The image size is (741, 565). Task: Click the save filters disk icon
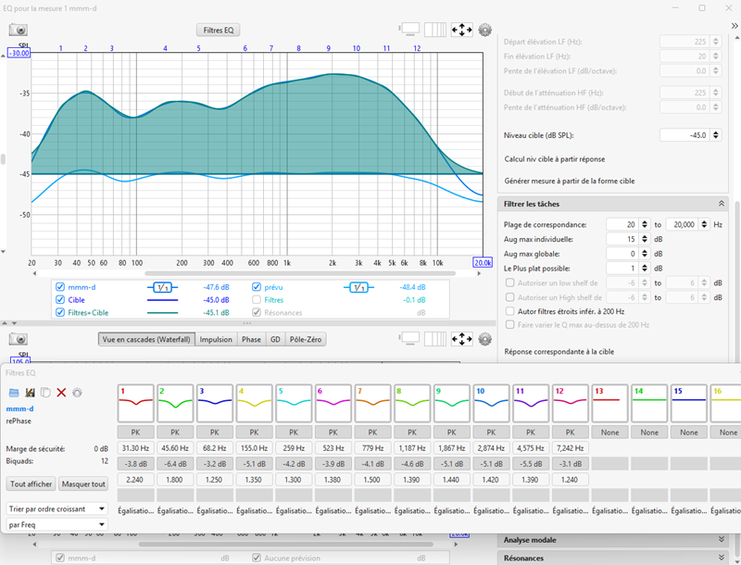coord(30,393)
